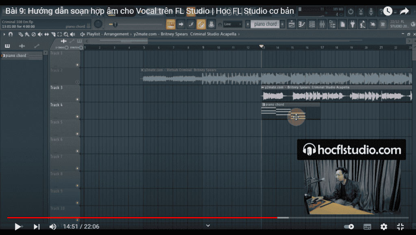
Task: Select the Track 3 header
Action: pyautogui.click(x=65, y=94)
